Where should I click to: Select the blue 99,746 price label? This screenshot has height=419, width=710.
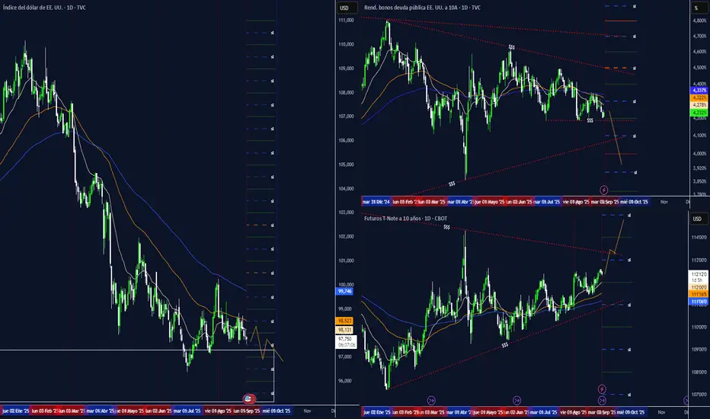tap(344, 291)
